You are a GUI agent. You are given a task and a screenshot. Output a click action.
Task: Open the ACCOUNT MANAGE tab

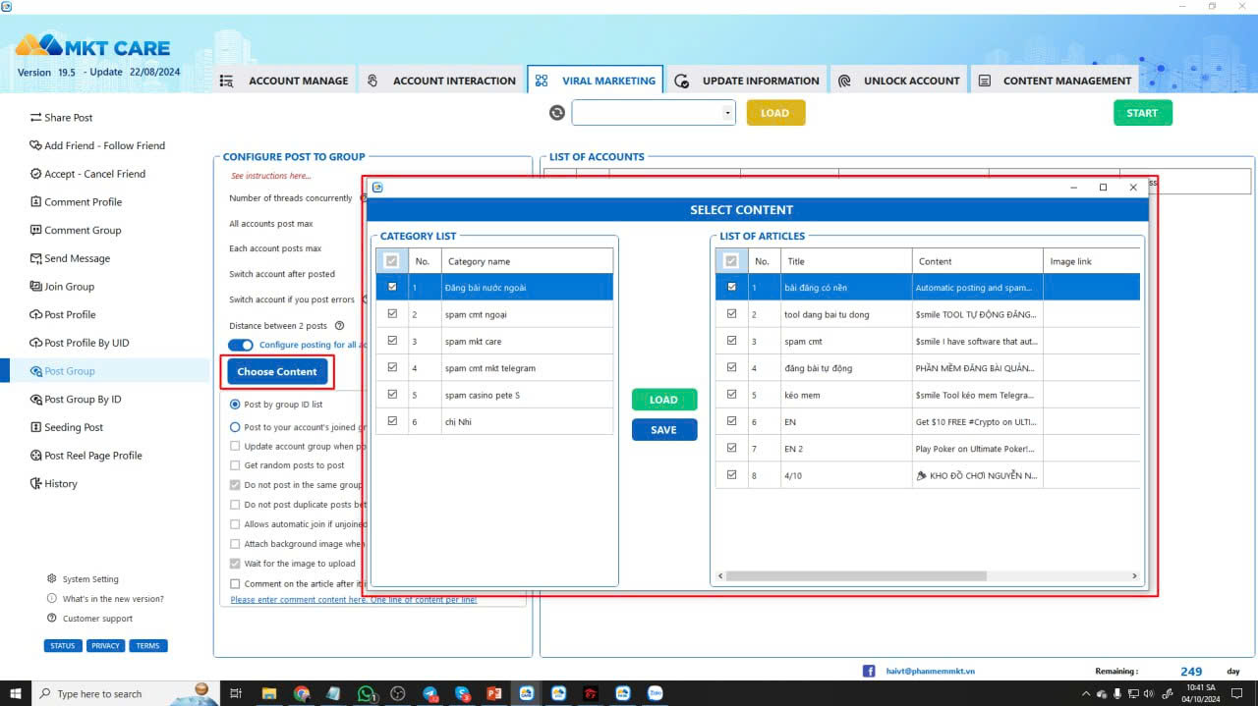(x=283, y=81)
